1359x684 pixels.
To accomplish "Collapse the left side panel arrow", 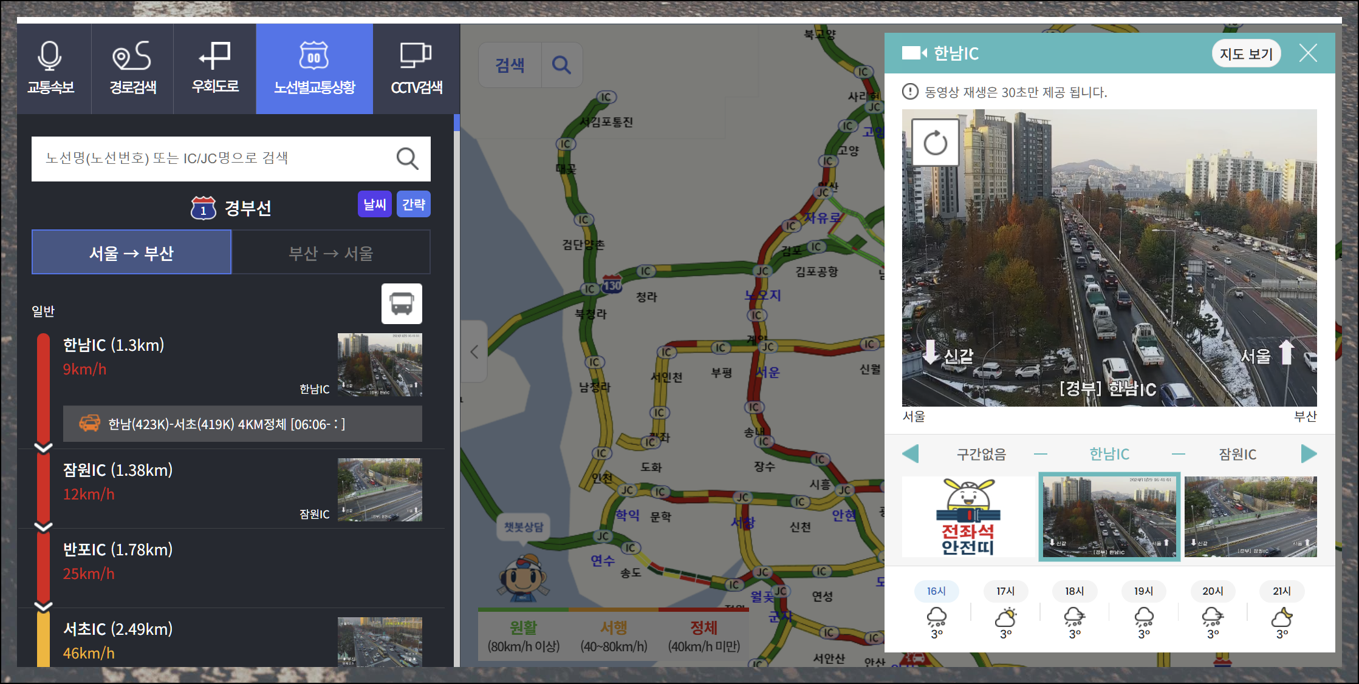I will tap(474, 351).
